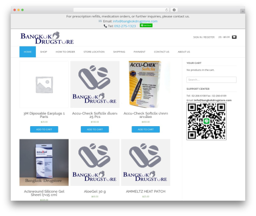Open the Accu-Chek Softclix box photo

[x=145, y=84]
